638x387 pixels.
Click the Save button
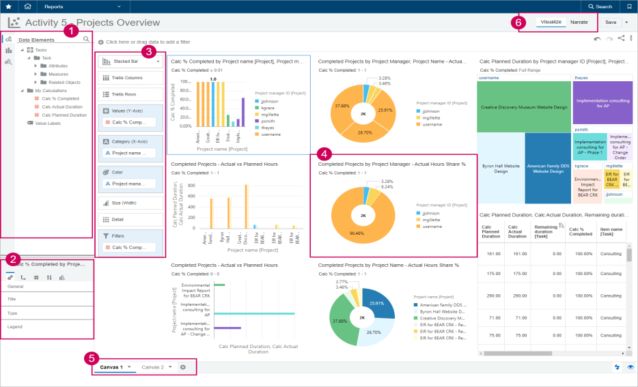tap(610, 22)
